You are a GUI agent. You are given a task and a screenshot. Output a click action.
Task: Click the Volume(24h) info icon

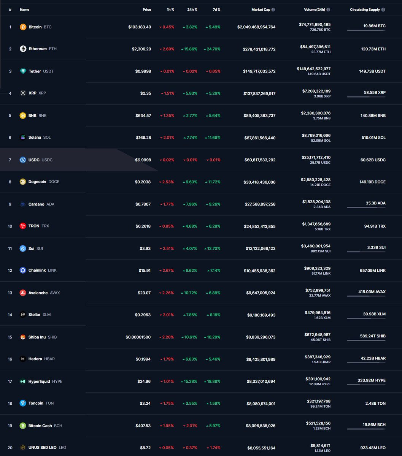coord(328,10)
